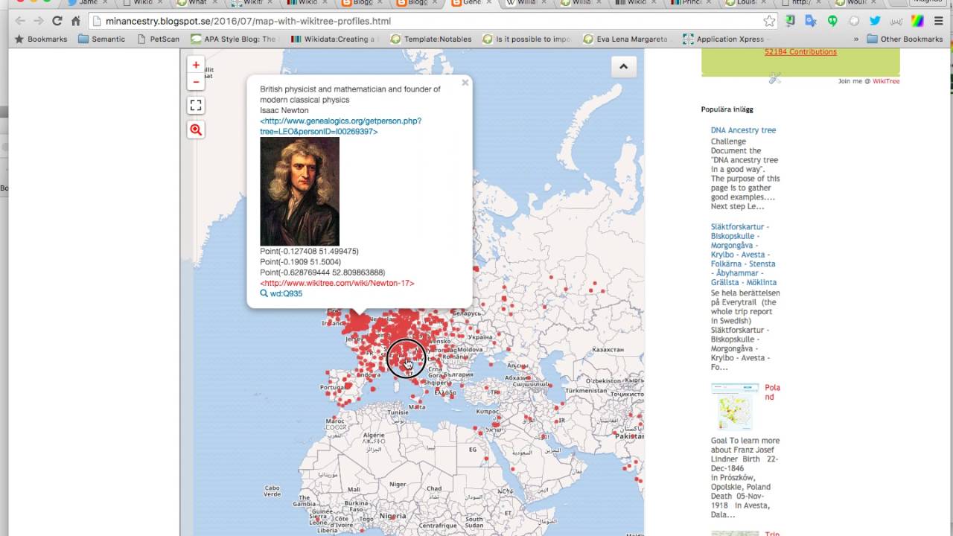
Task: Select the 'Isaac Newton' name in popup
Action: (x=284, y=110)
